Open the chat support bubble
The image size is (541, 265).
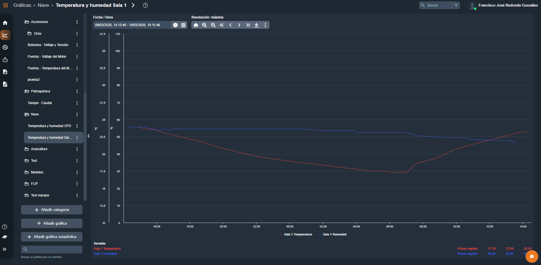tap(532, 256)
